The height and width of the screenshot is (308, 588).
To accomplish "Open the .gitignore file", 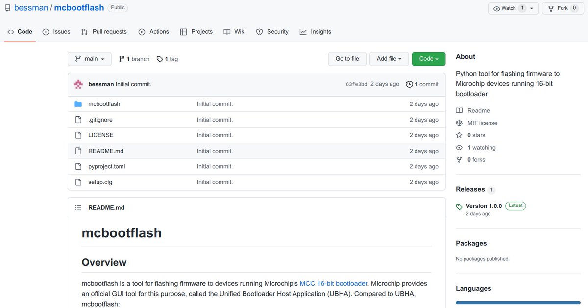I will (x=100, y=120).
